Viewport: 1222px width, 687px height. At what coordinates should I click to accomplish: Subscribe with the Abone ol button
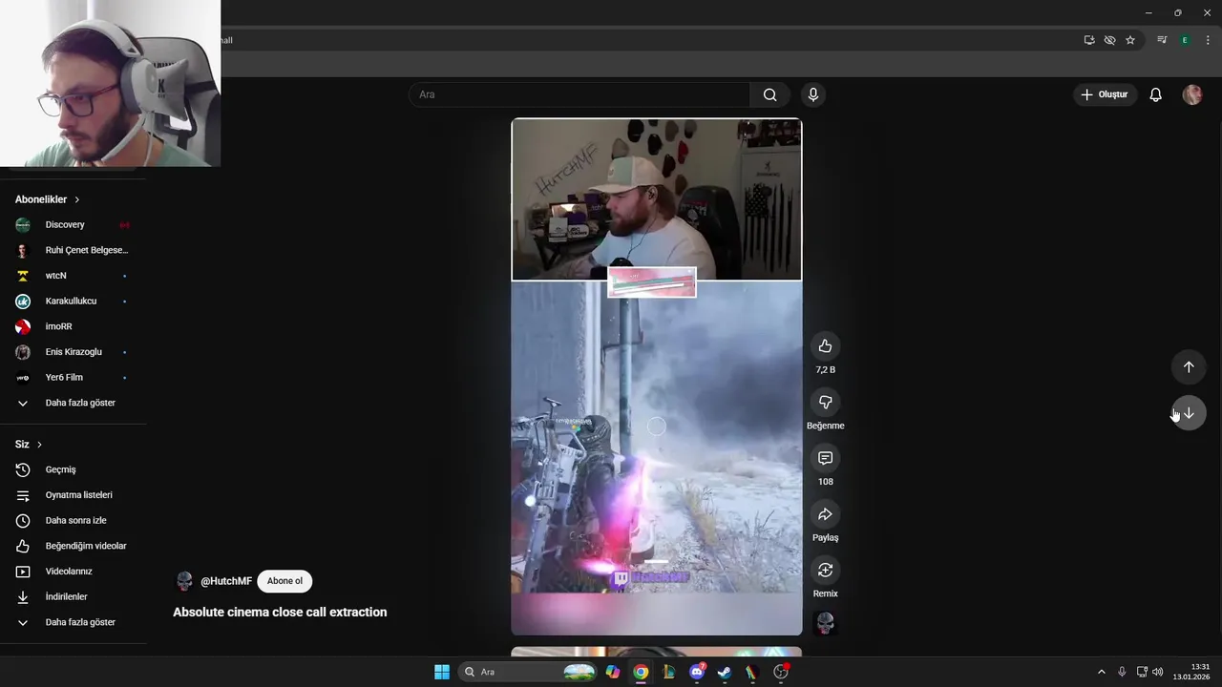[284, 581]
